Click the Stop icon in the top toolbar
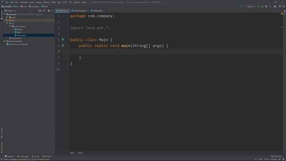Screen dimensions: 286x161 tap(270, 6)
